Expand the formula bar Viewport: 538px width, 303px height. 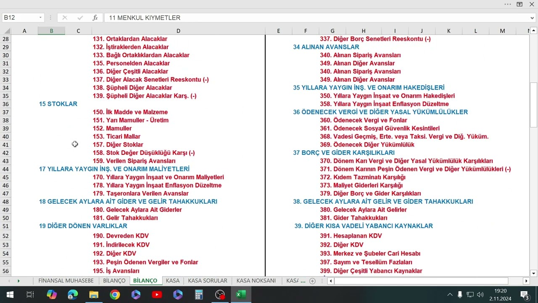[x=533, y=18]
